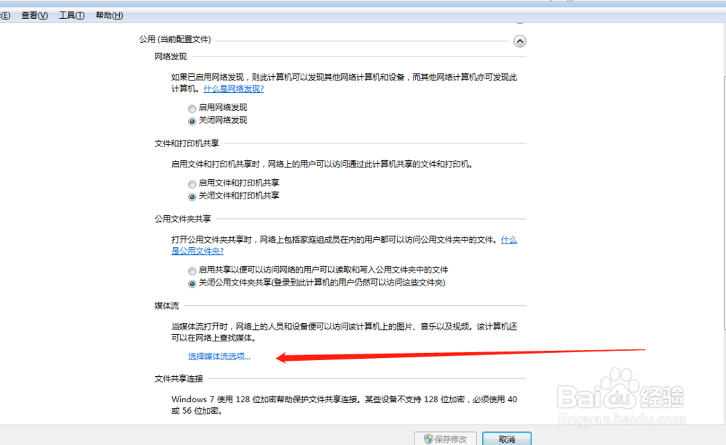Select 关闭文件和打印机共享 option
This screenshot has height=445, width=726.
[192, 195]
